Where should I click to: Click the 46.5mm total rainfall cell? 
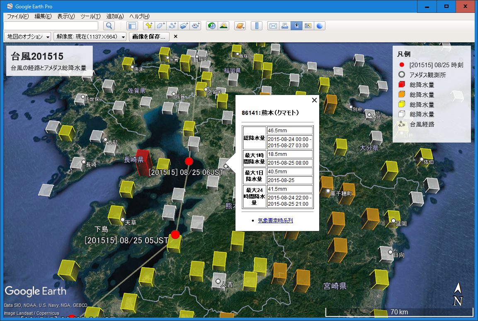pyautogui.click(x=290, y=131)
